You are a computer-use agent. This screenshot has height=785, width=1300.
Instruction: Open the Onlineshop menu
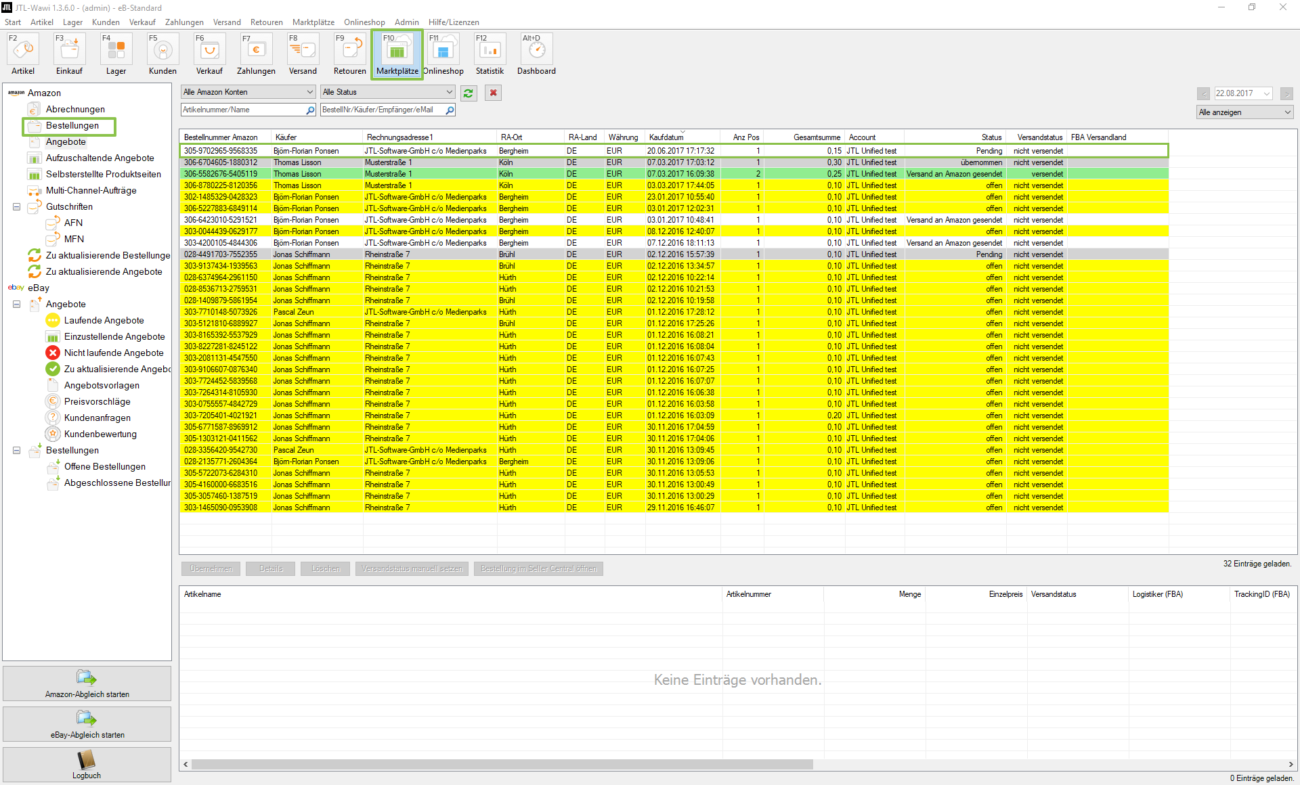click(364, 22)
